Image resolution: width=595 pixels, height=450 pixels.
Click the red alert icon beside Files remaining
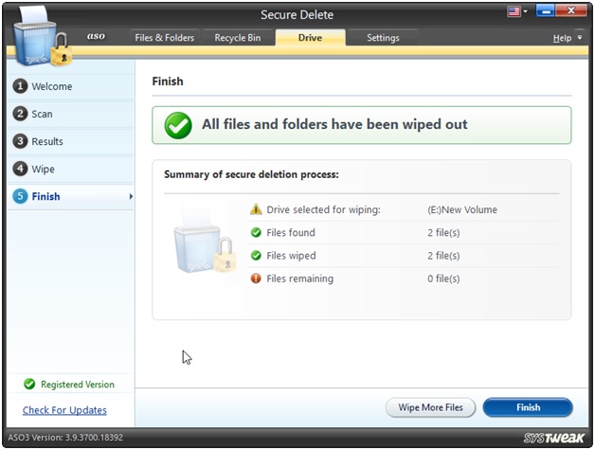[x=256, y=279]
